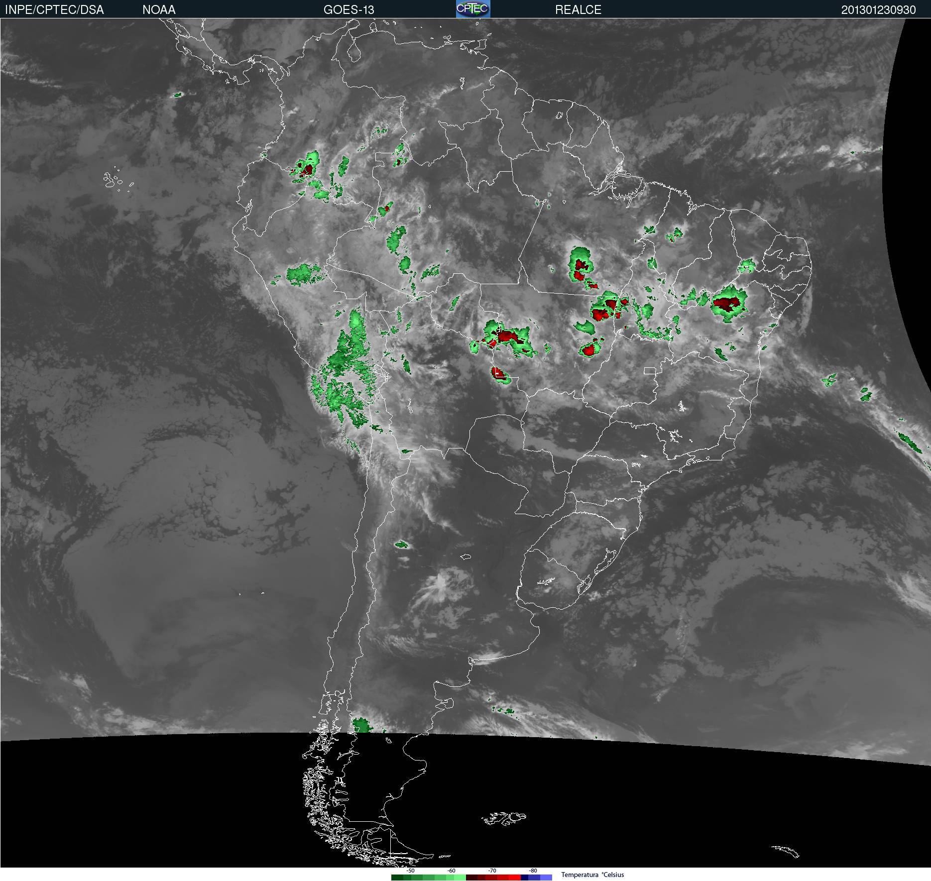Image resolution: width=931 pixels, height=881 pixels.
Task: Click the REALCE label in the header
Action: click(x=578, y=10)
